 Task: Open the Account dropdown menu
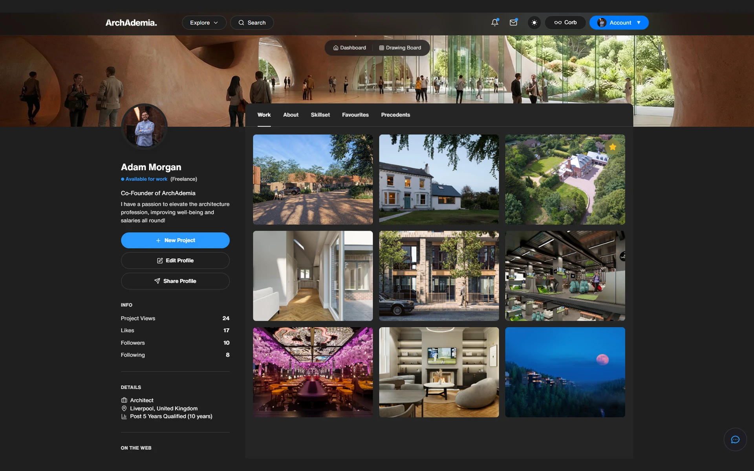coord(619,22)
